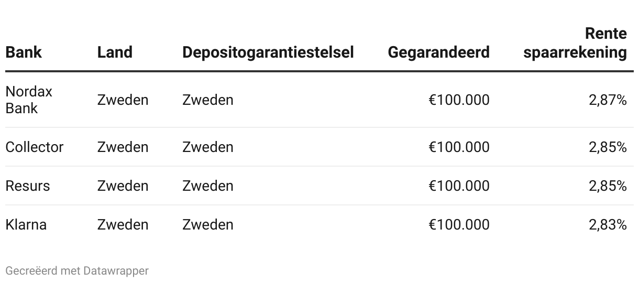The image size is (639, 283).
Task: Select the Resurs bank cell
Action: click(x=28, y=186)
